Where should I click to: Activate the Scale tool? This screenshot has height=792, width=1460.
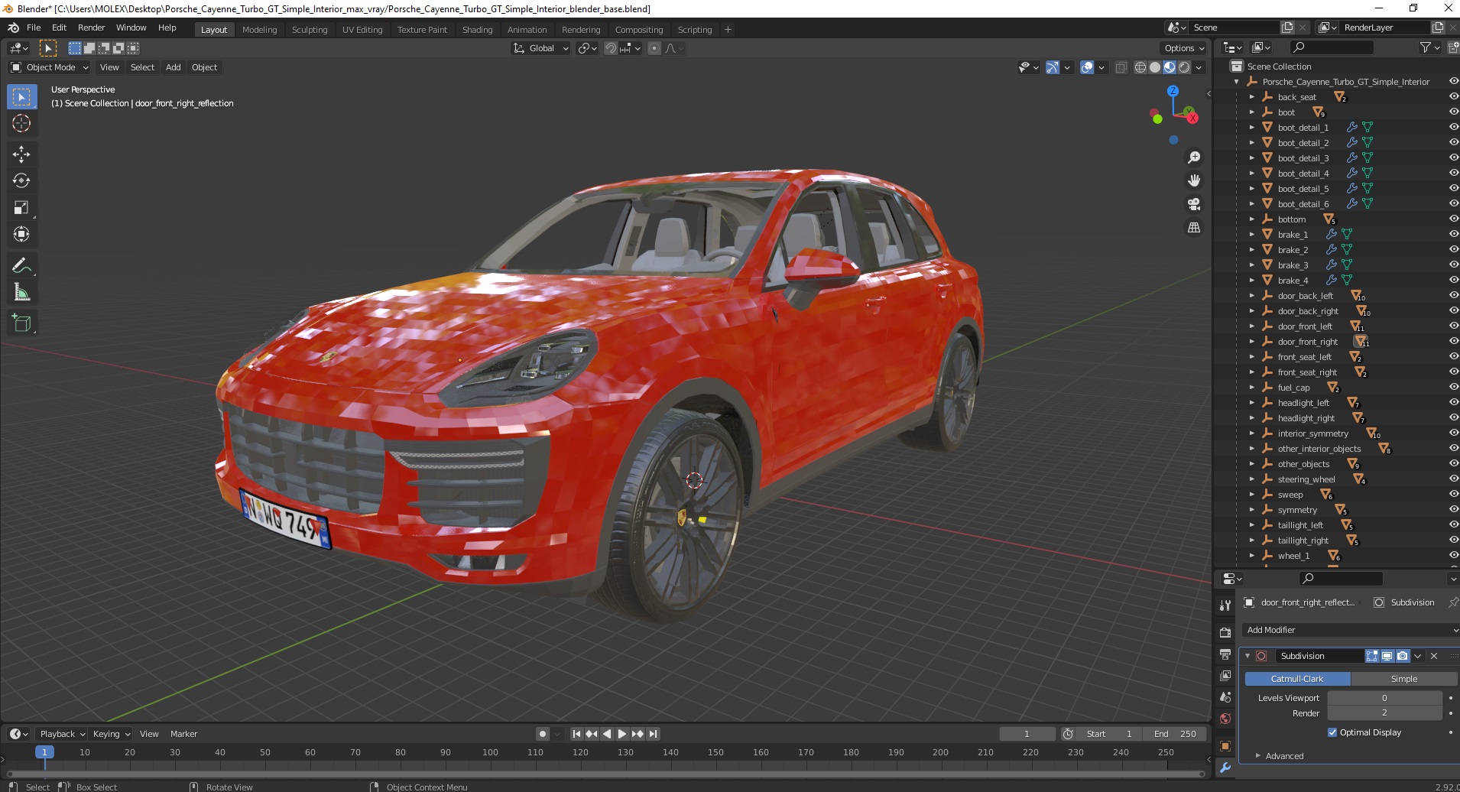(21, 207)
